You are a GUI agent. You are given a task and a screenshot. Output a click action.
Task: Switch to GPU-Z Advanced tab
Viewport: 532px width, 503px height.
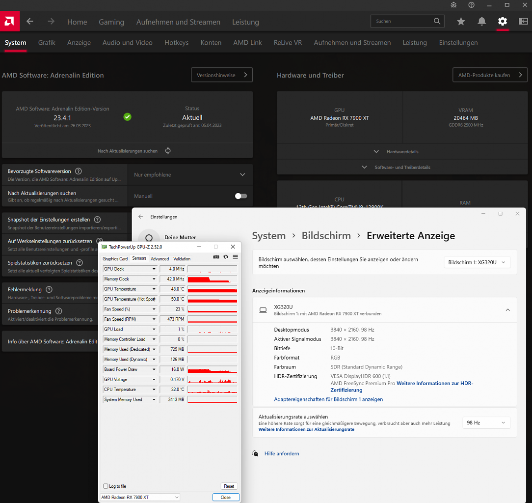click(160, 259)
